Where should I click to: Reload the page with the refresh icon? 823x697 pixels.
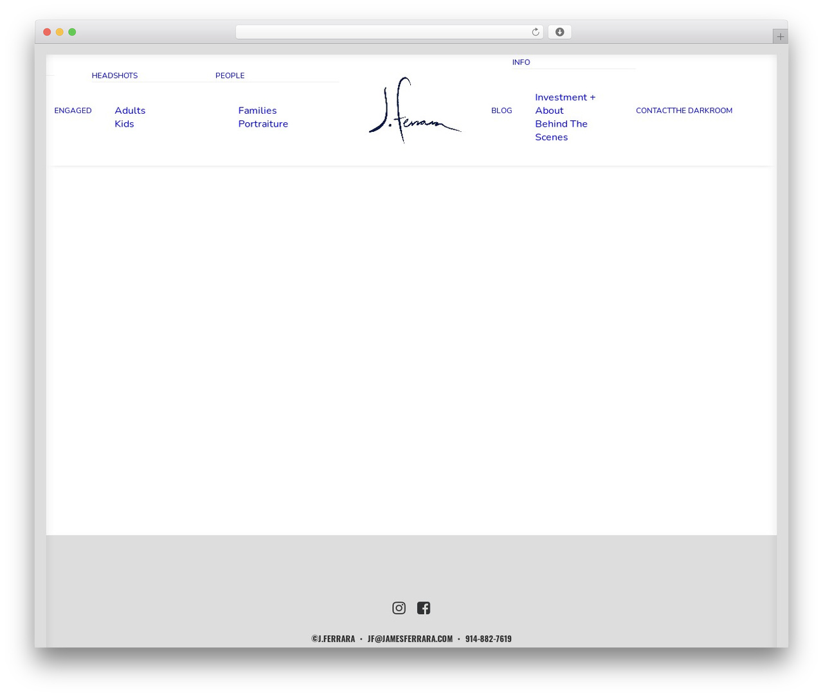click(535, 32)
